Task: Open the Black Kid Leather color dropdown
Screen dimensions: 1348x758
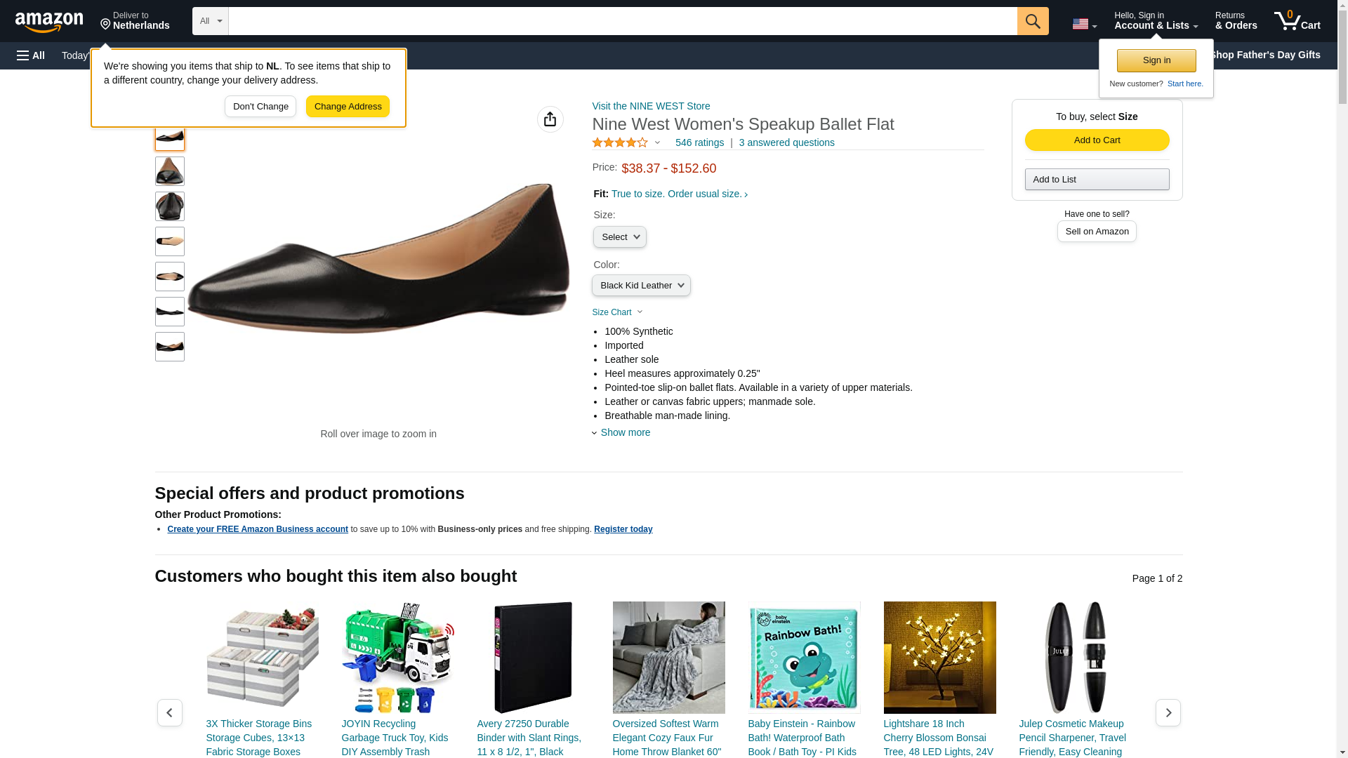Action: point(641,286)
